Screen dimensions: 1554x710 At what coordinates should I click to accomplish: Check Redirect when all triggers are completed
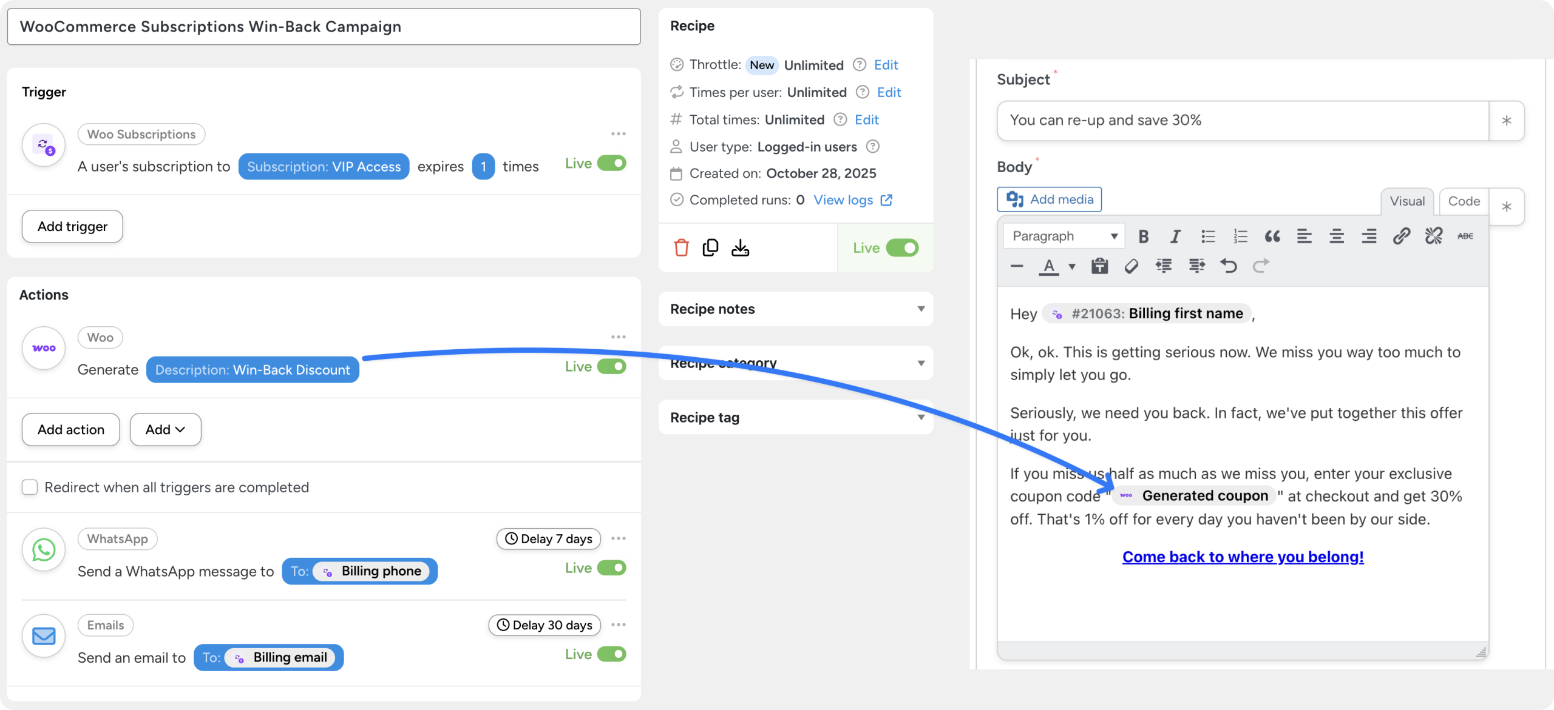[30, 487]
